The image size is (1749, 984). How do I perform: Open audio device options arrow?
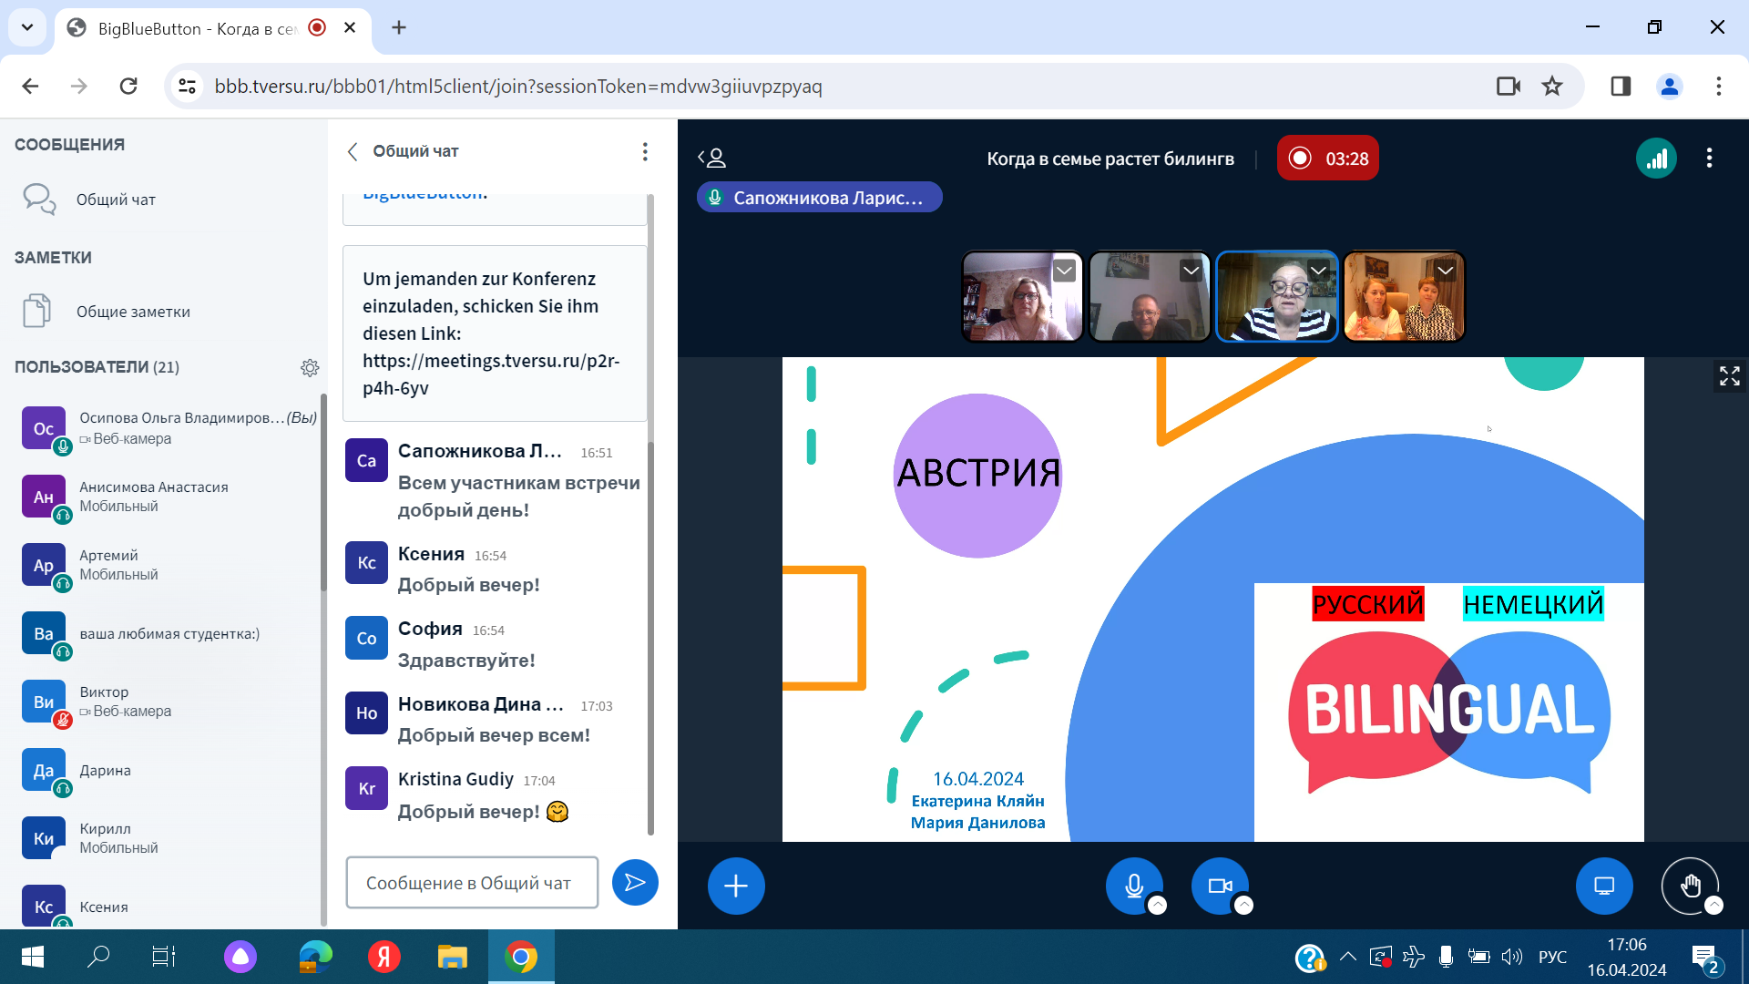(x=1157, y=906)
